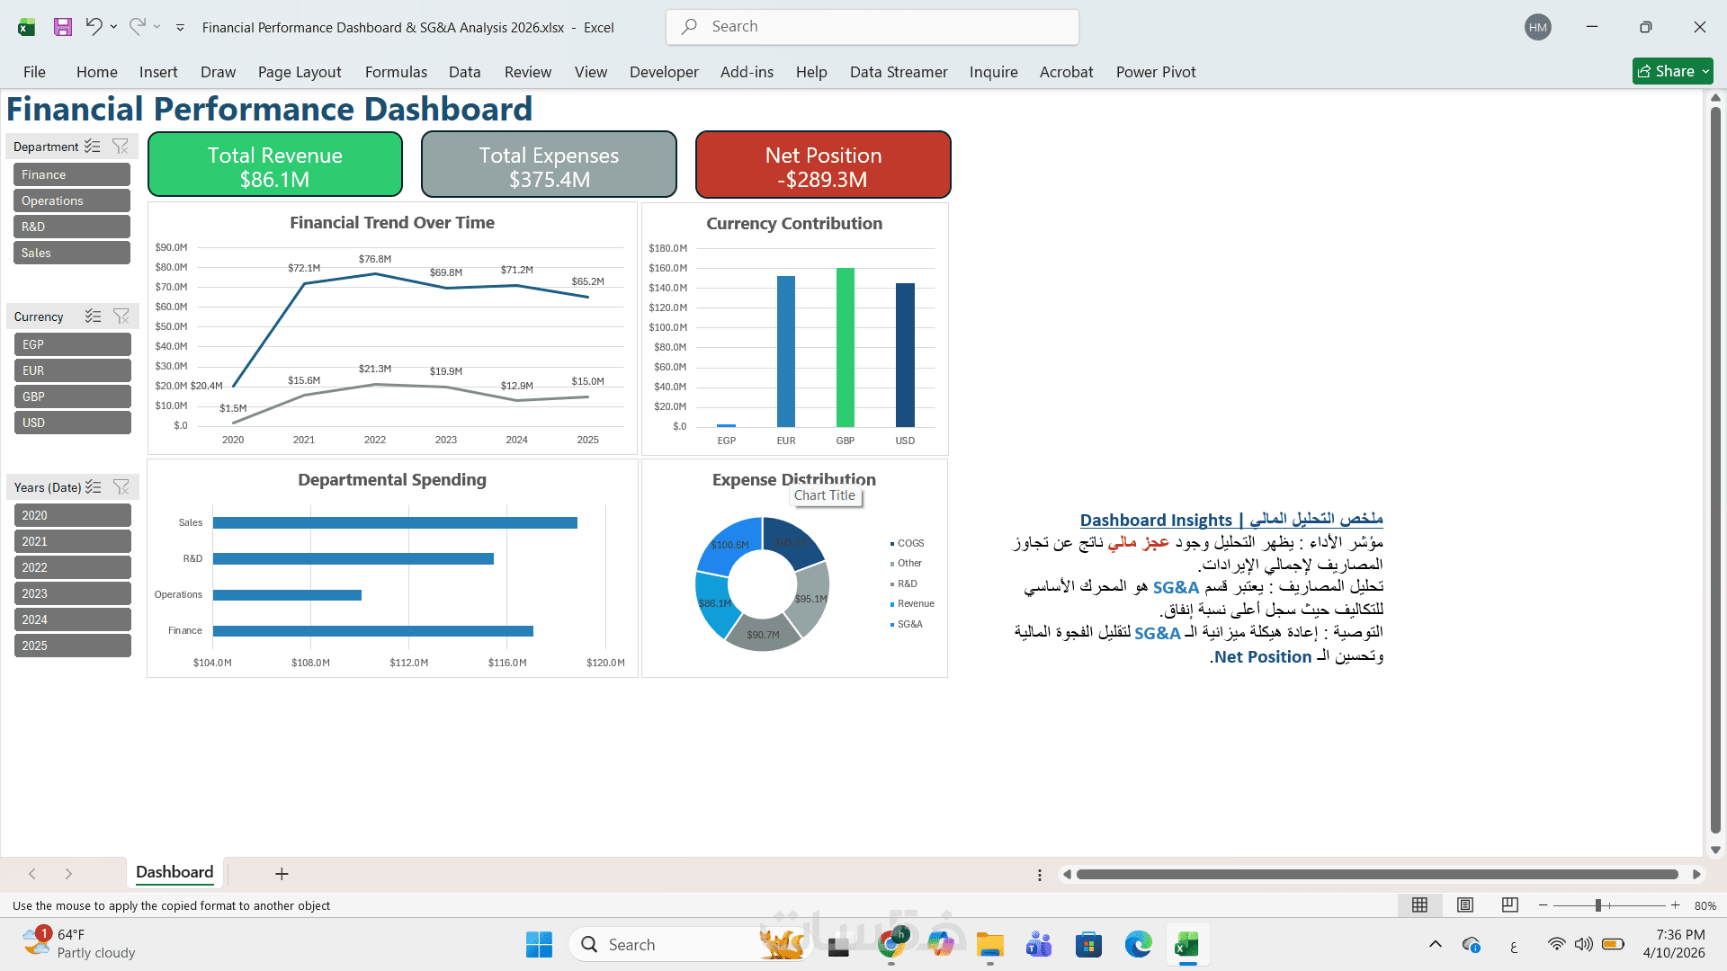This screenshot has height=971, width=1727.
Task: Toggle multi-select on Department slicer
Action: click(93, 146)
